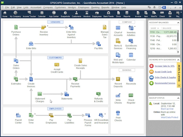Viewport: 183px width, 137px height.
Task: Open Create Sales Receipts icon
Action: pos(80,61)
